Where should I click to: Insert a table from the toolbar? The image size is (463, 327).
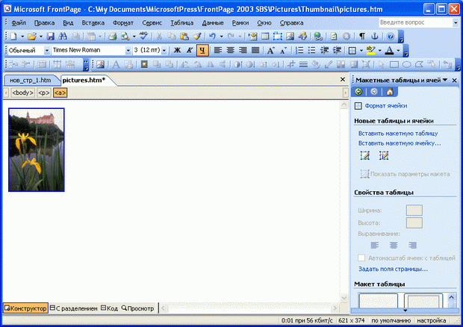point(265,37)
